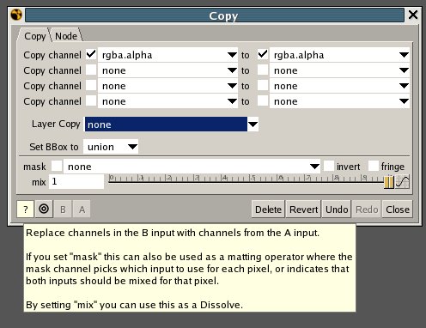Open first destination rgba.alpha dropdown
The height and width of the screenshot is (328, 426).
pyautogui.click(x=339, y=55)
